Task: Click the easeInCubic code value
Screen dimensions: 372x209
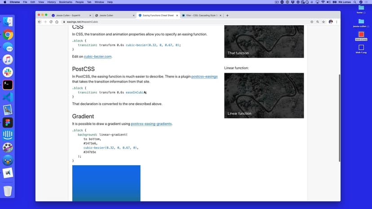Action: [136, 92]
